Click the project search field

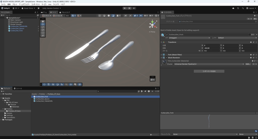point(117,91)
